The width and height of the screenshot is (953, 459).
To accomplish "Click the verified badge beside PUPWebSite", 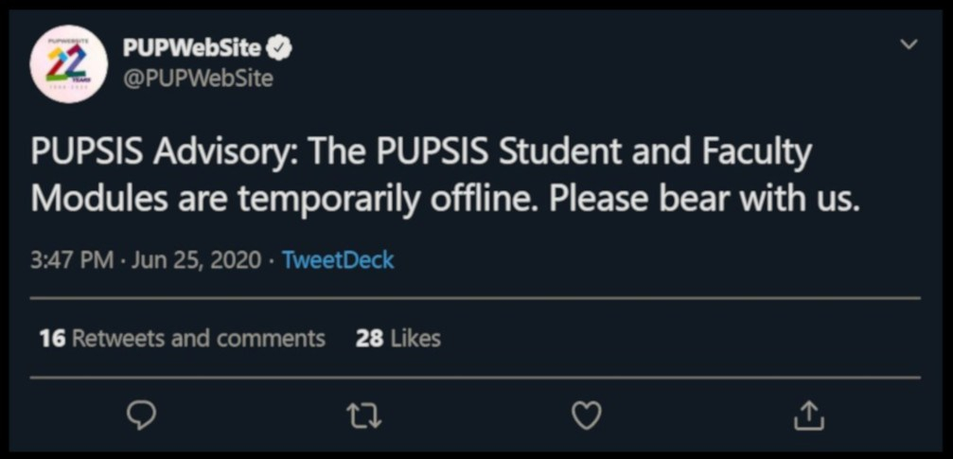I will click(282, 48).
